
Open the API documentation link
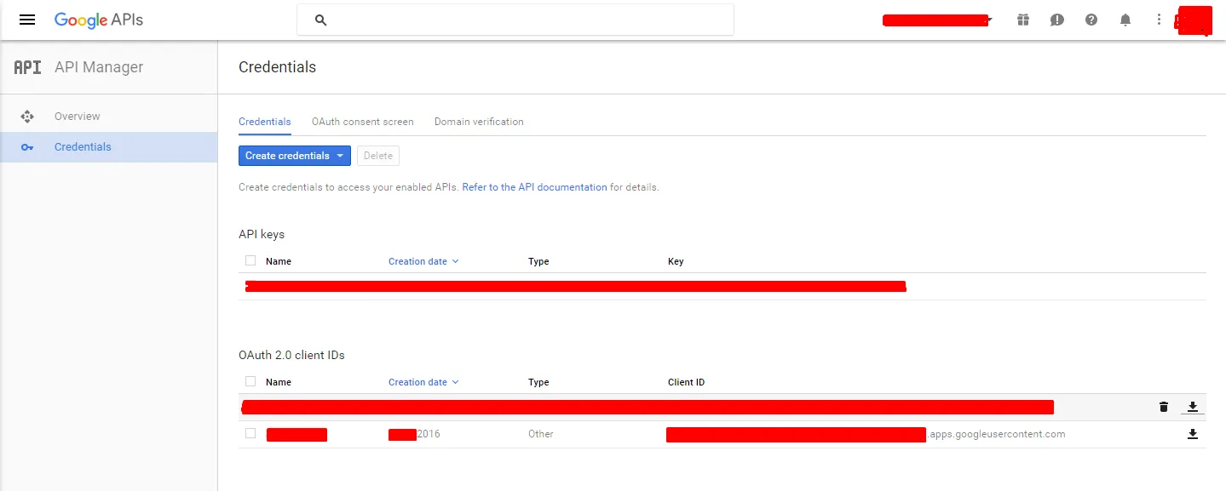coord(534,186)
